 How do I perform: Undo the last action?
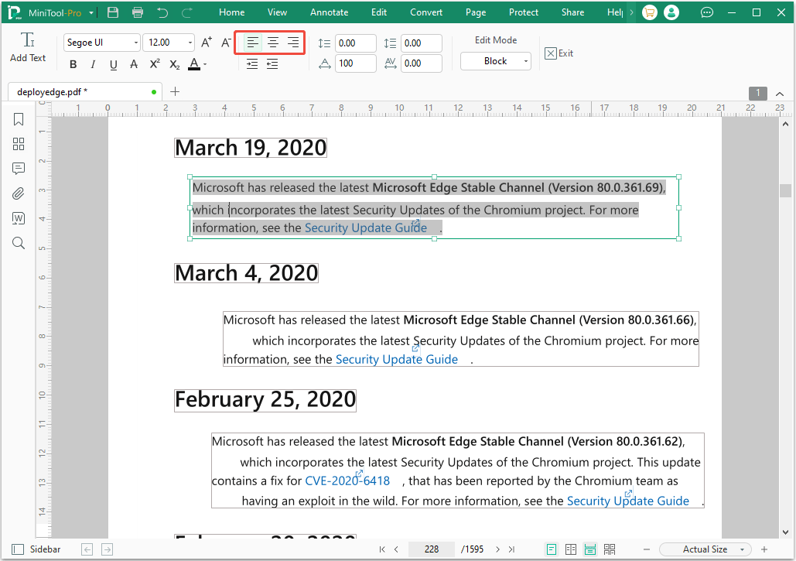(x=162, y=12)
